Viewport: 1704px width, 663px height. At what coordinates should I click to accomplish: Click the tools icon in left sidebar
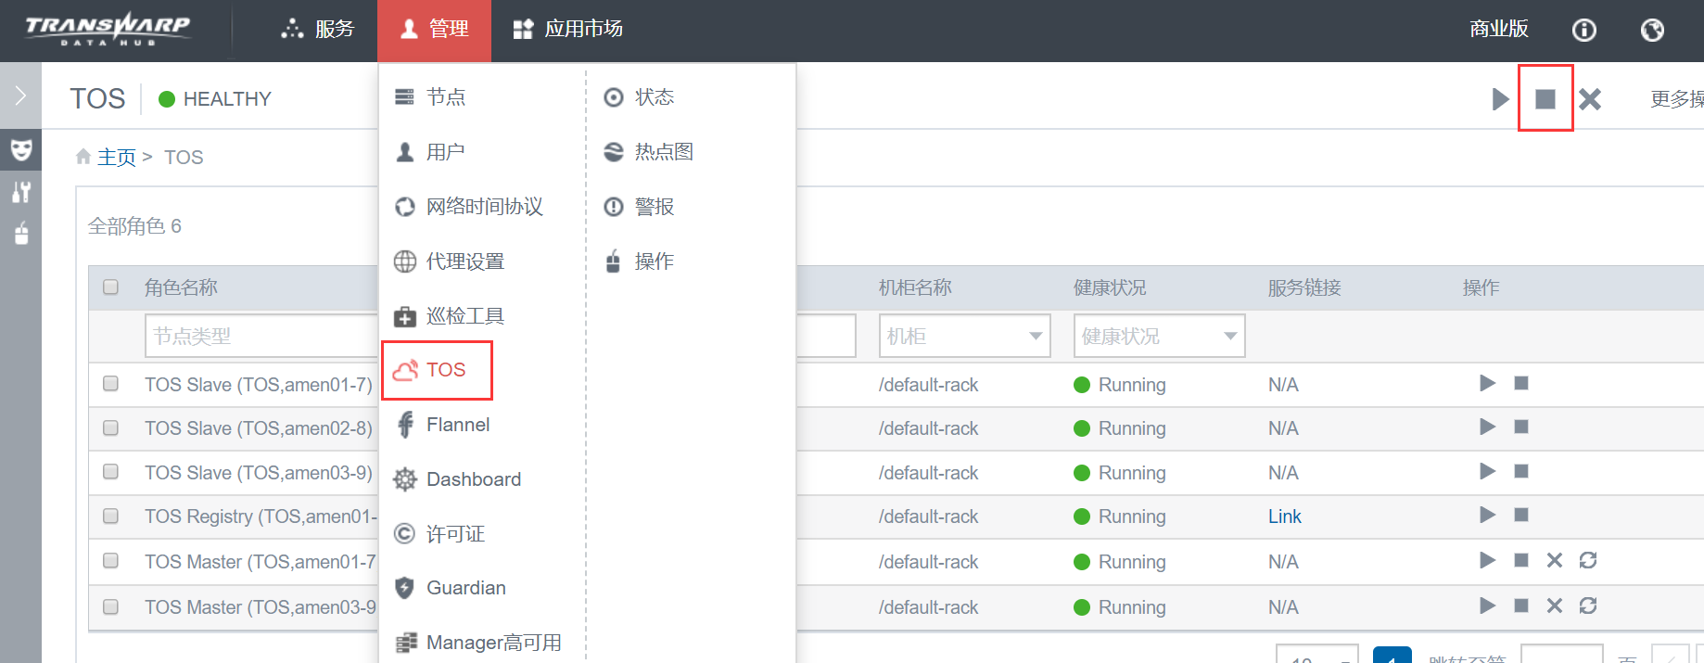(x=21, y=192)
